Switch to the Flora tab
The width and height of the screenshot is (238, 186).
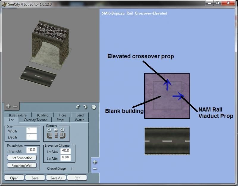pos(62,115)
